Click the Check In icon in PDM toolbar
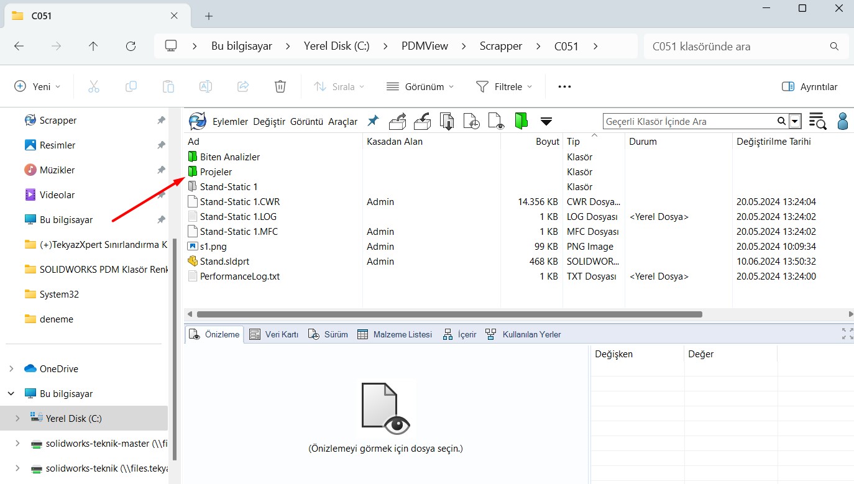 [423, 121]
